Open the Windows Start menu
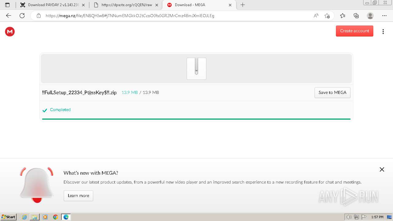393x221 pixels. 9,217
